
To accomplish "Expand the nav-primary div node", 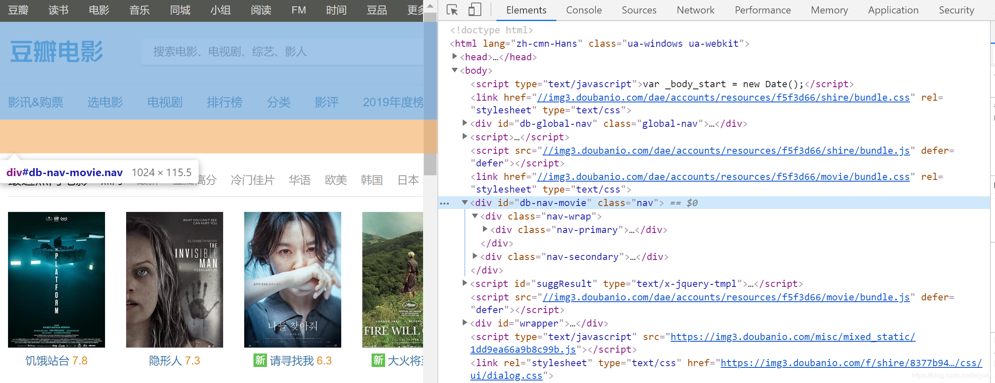I will pyautogui.click(x=485, y=229).
